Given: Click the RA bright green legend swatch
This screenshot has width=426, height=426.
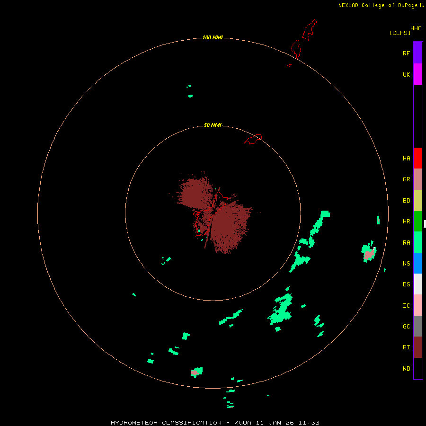Looking at the screenshot, I should (418, 242).
